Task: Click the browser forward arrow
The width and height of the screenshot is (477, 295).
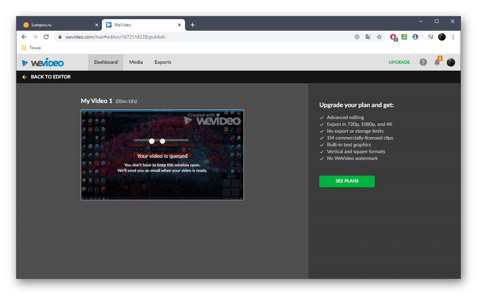Action: (x=35, y=37)
